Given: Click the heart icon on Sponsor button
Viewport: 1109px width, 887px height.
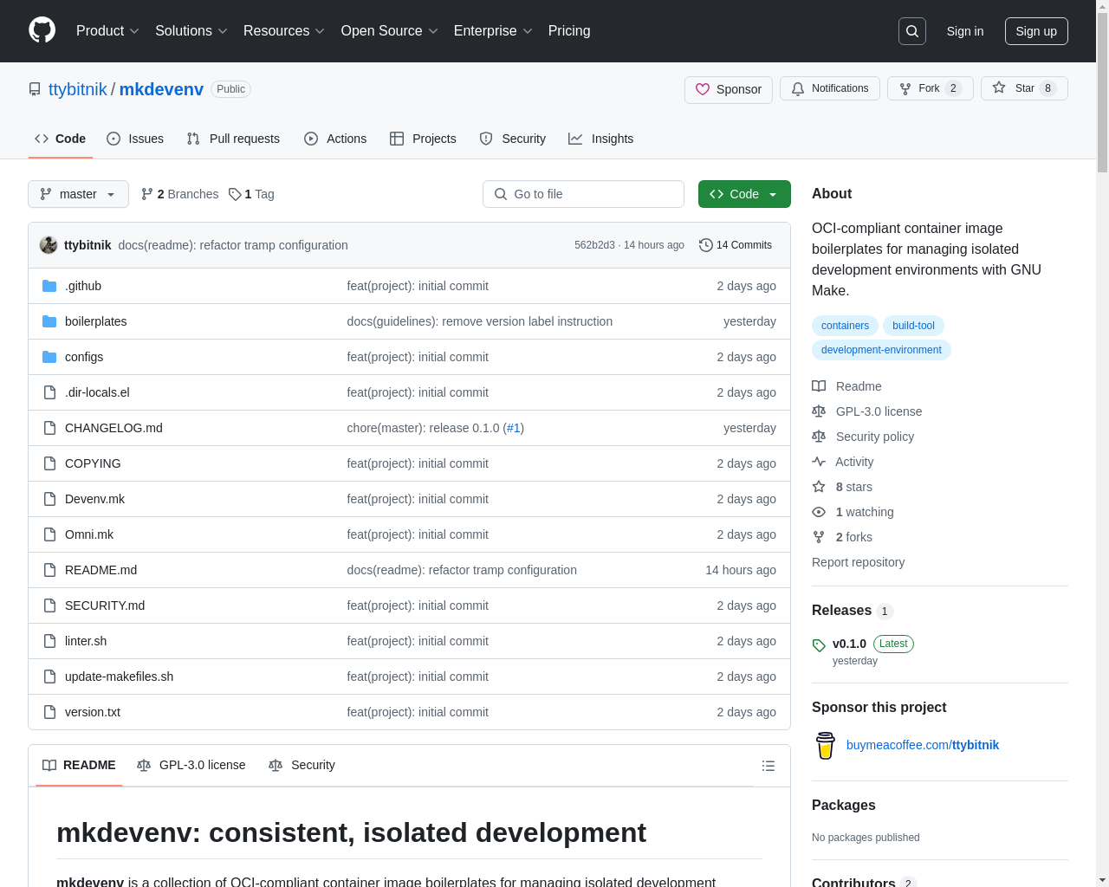Looking at the screenshot, I should [703, 89].
